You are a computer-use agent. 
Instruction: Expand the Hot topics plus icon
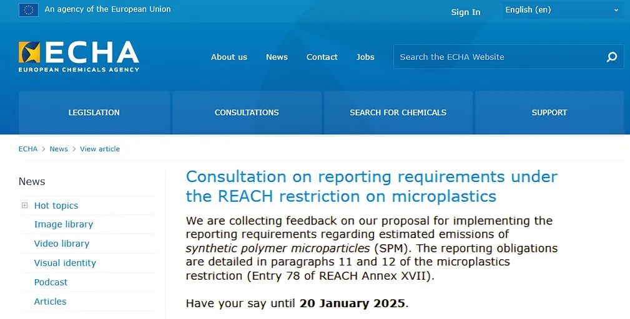[x=24, y=206]
